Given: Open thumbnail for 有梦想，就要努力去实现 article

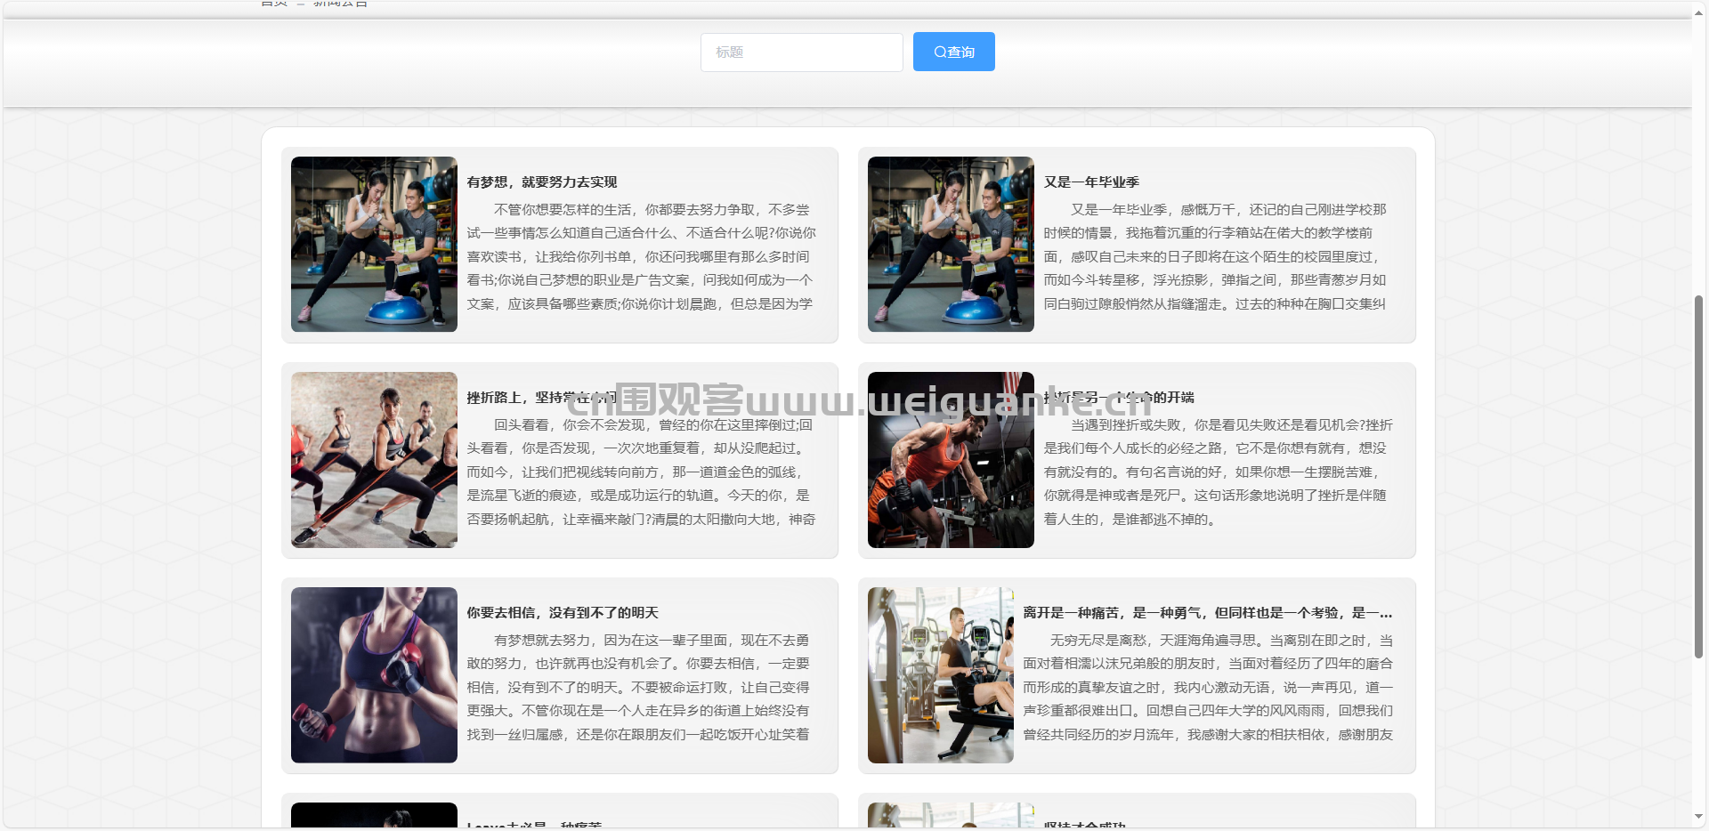Looking at the screenshot, I should pyautogui.click(x=374, y=245).
